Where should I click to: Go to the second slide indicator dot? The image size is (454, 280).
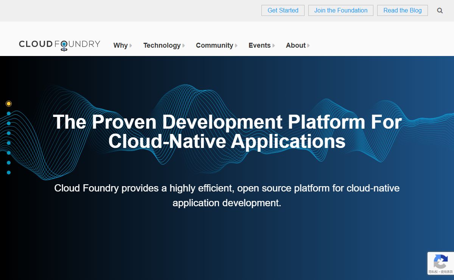(9, 114)
